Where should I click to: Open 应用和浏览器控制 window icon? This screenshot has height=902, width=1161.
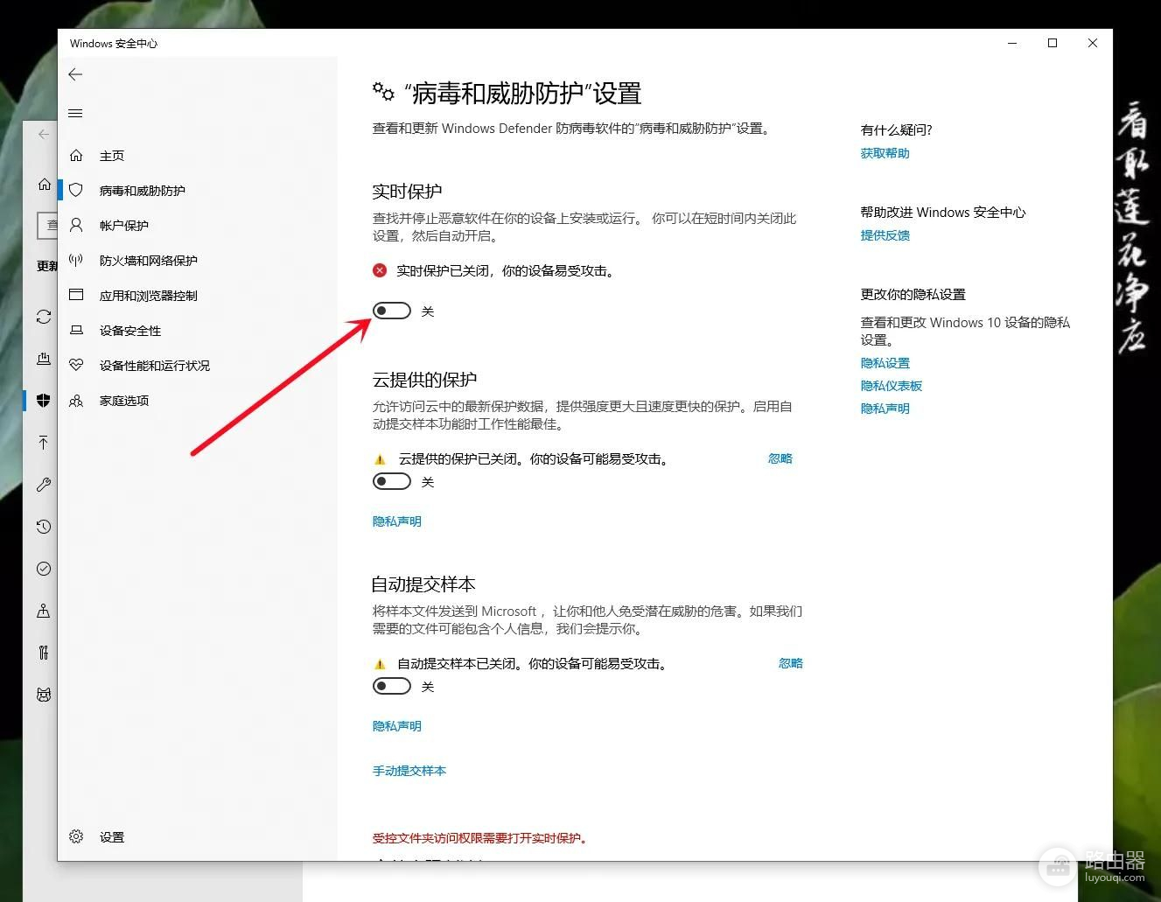pyautogui.click(x=76, y=296)
